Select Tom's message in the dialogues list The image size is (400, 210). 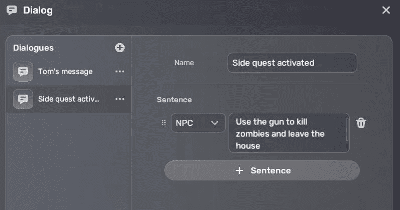65,72
